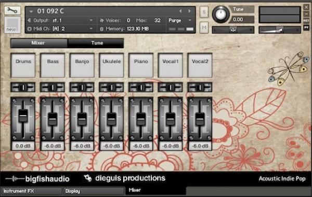Click the Bass volume fader
This screenshot has height=197, width=312.
click(53, 119)
